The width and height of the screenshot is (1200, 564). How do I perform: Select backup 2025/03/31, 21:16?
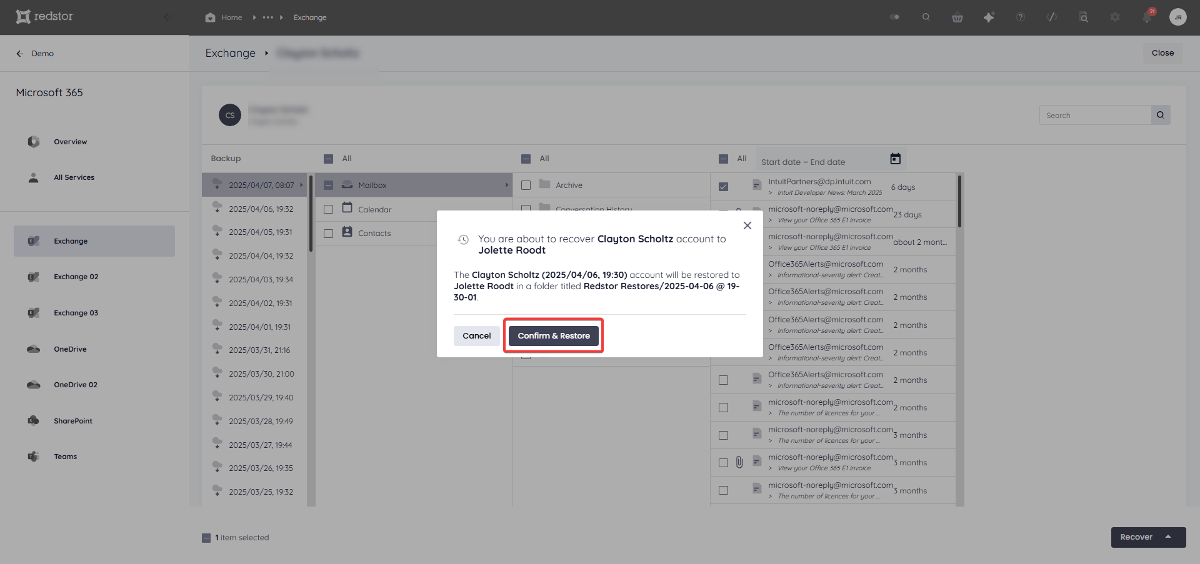254,350
